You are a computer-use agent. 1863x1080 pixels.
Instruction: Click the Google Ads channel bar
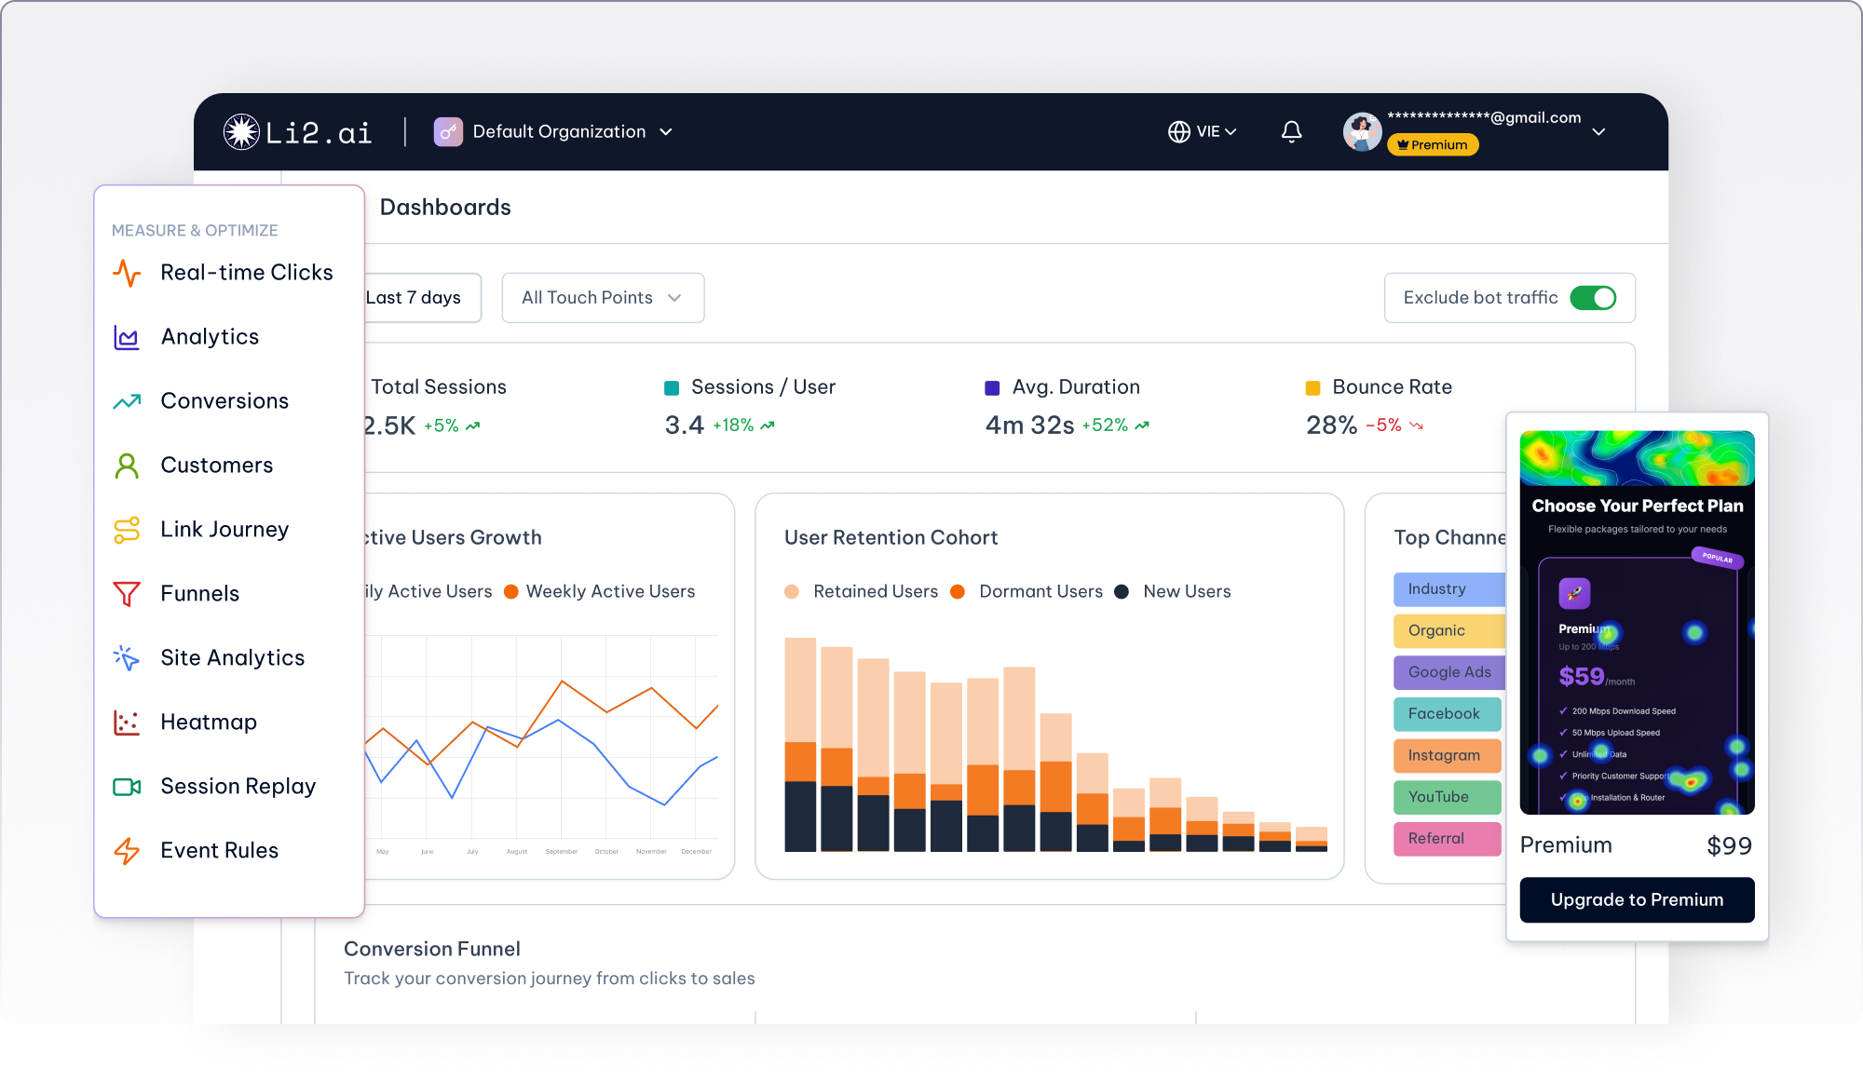pyautogui.click(x=1449, y=672)
